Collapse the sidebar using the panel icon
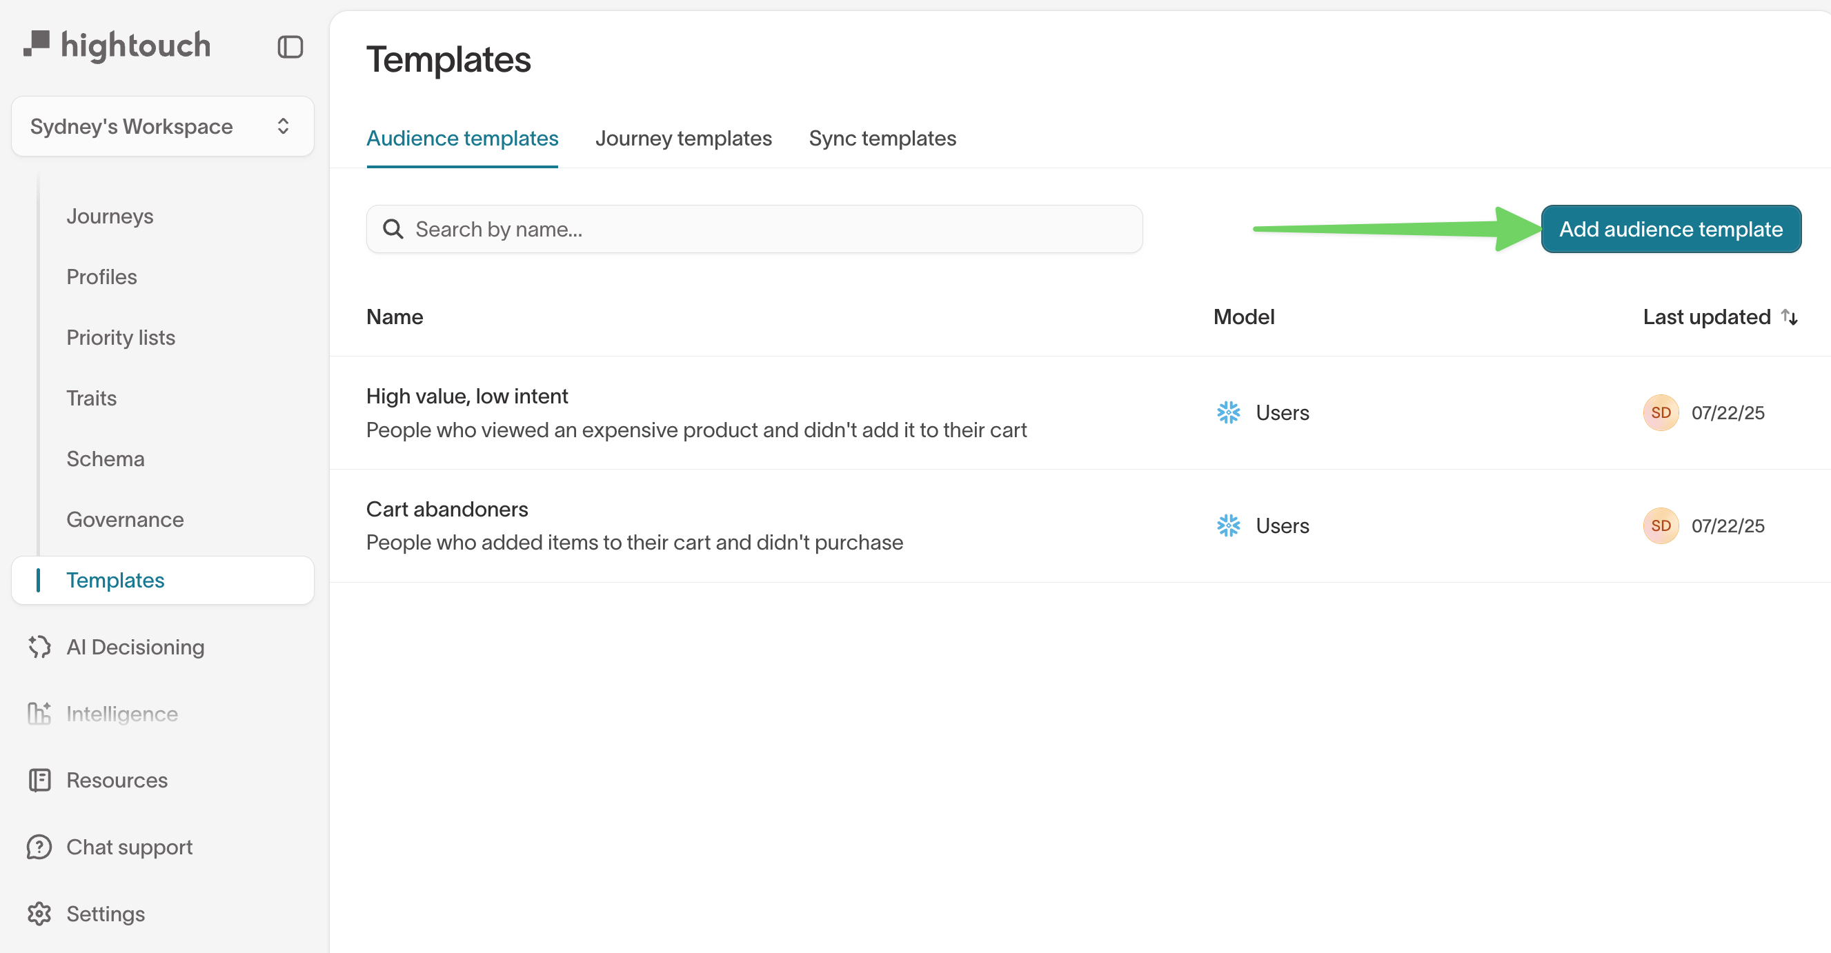The width and height of the screenshot is (1831, 953). [290, 47]
